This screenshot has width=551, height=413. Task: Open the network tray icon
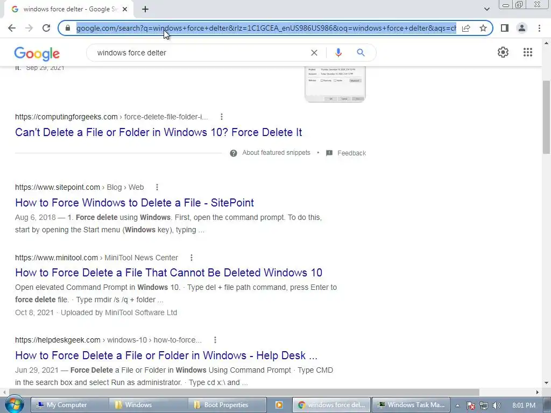pos(484,405)
